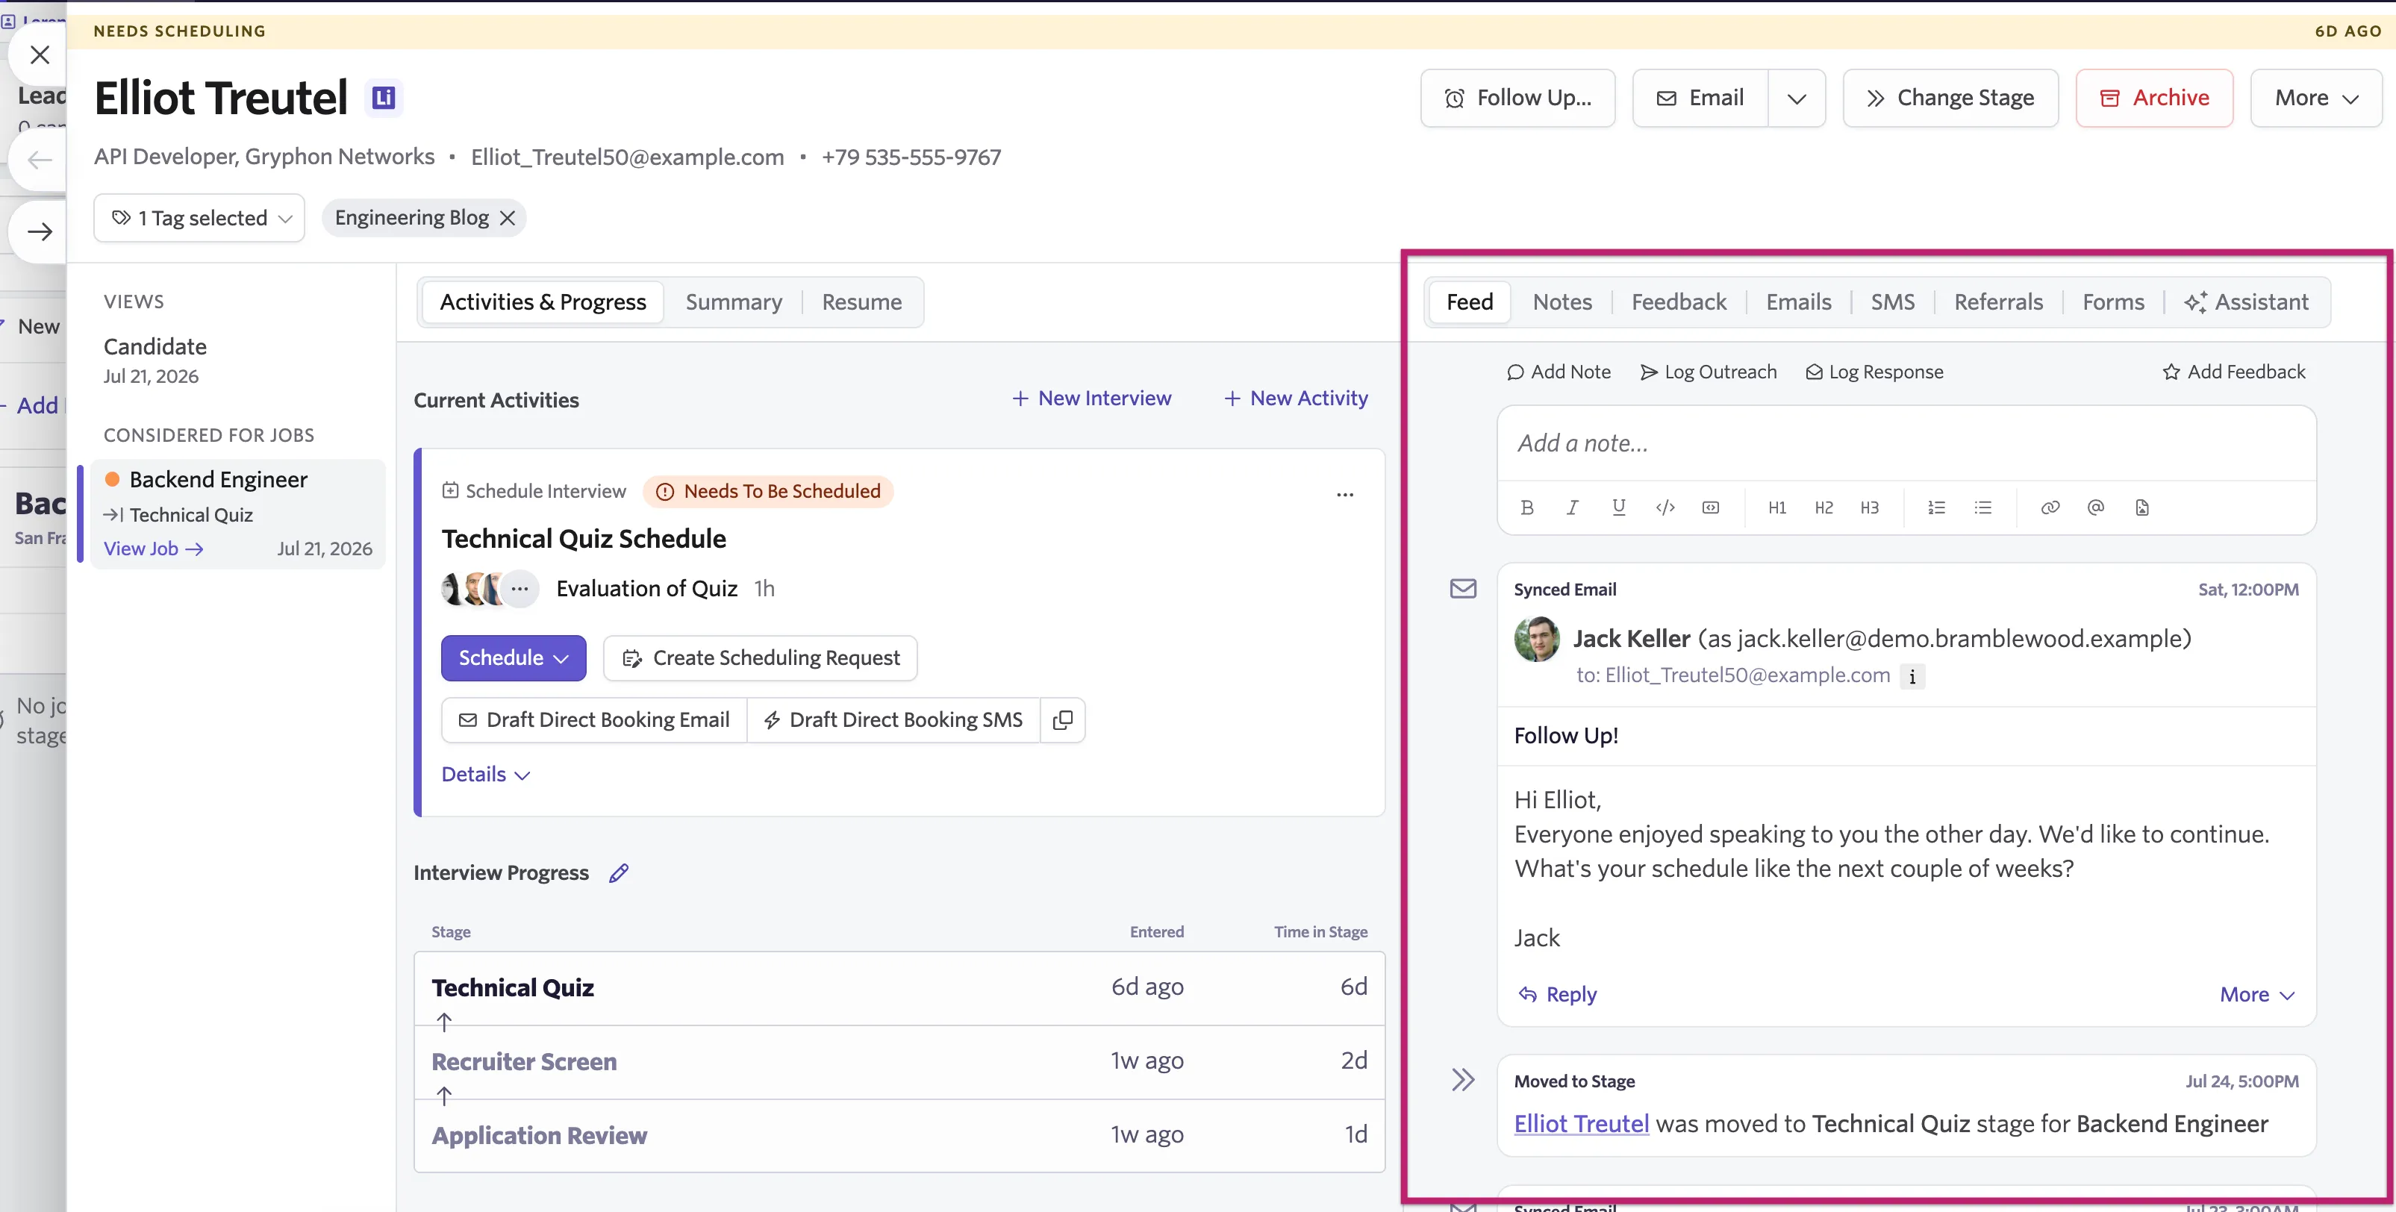
Task: Go to the next candidate arrow
Action: [x=40, y=231]
